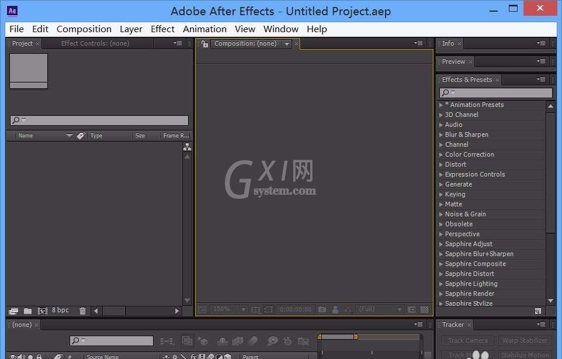Expand the Keying effects category
The image size is (562, 359).
coord(441,194)
